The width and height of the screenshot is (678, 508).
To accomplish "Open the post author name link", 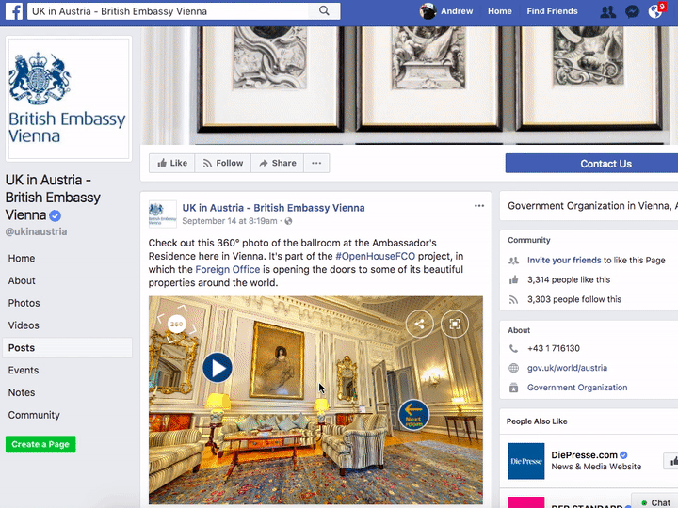I will [273, 208].
